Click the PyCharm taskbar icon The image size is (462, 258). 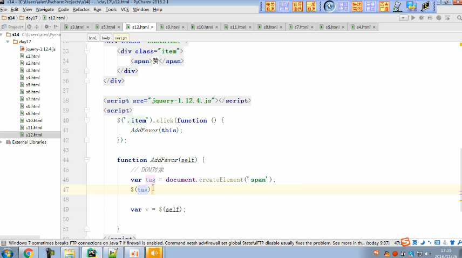[x=92, y=253]
